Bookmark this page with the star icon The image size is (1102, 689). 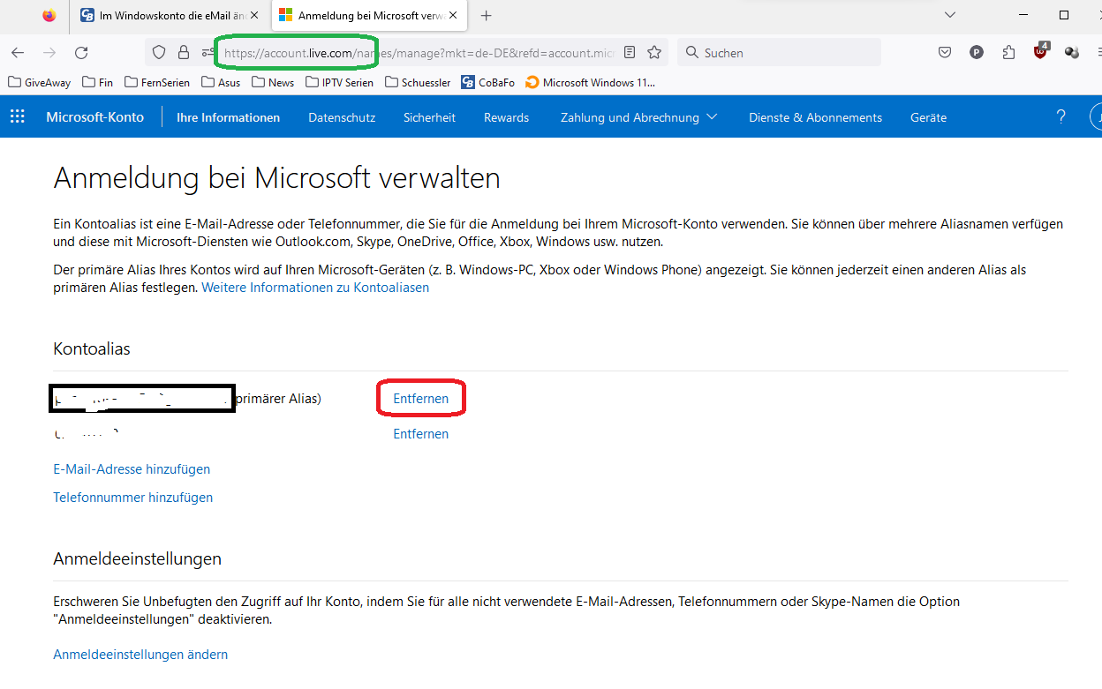(x=654, y=53)
